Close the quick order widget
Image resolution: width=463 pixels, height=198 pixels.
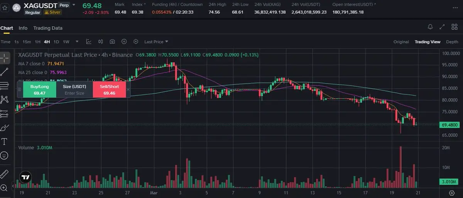point(128,89)
